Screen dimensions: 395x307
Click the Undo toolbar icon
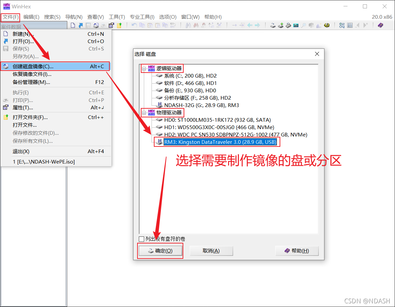(134, 25)
